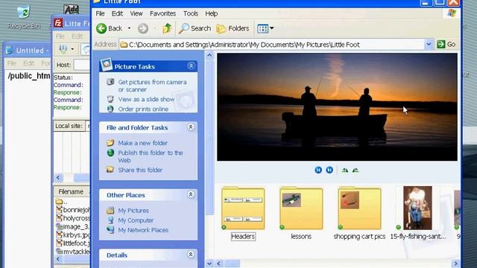Click Publish this folder to the Web
Viewport: 477px width, 268px height.
click(151, 156)
